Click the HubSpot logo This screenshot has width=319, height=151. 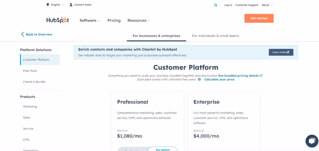(x=57, y=20)
